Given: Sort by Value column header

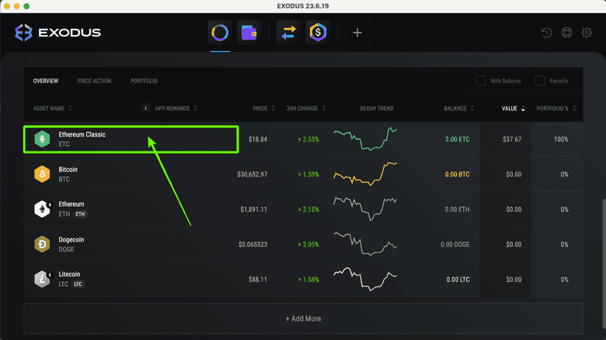Looking at the screenshot, I should point(512,109).
